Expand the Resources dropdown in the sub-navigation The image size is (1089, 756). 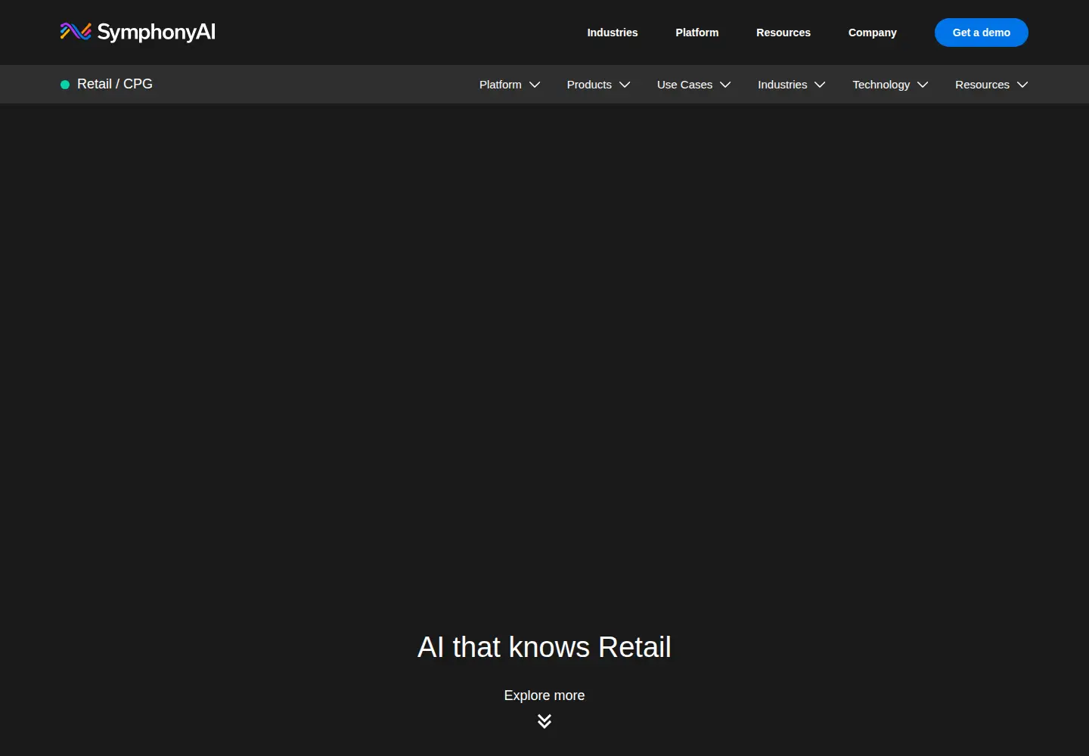(x=991, y=85)
